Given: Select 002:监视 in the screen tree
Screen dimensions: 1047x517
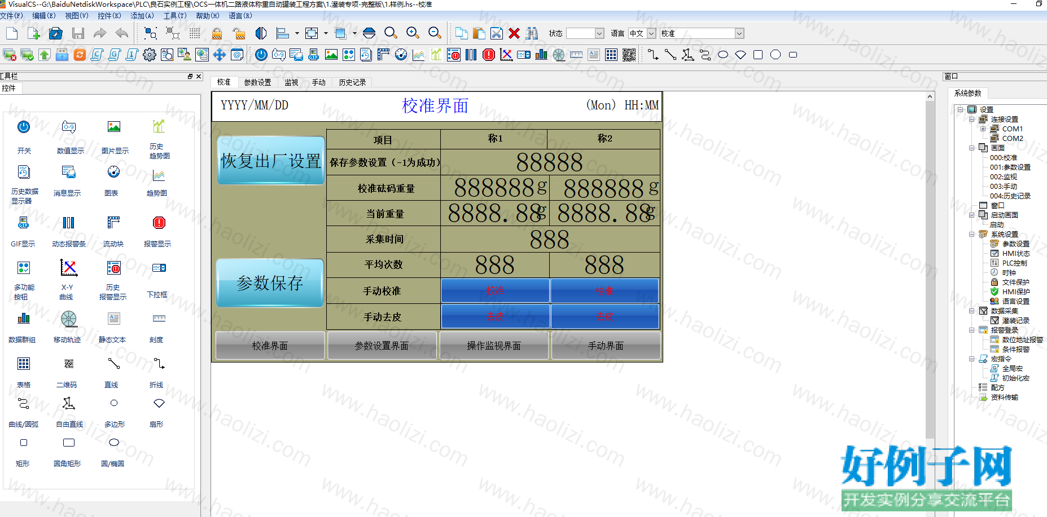Looking at the screenshot, I should 1003,176.
